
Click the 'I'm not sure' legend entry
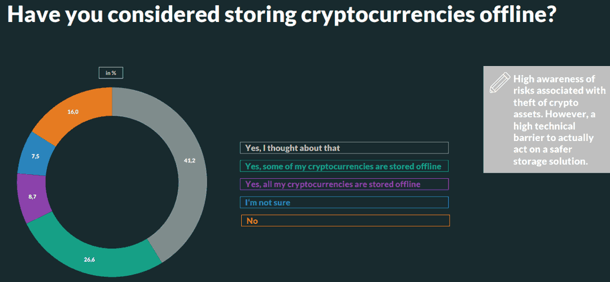(x=345, y=202)
